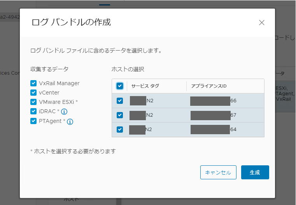Screen dimensions: 296x205
Task: Click the PTAgent info icon
Action: coord(70,122)
